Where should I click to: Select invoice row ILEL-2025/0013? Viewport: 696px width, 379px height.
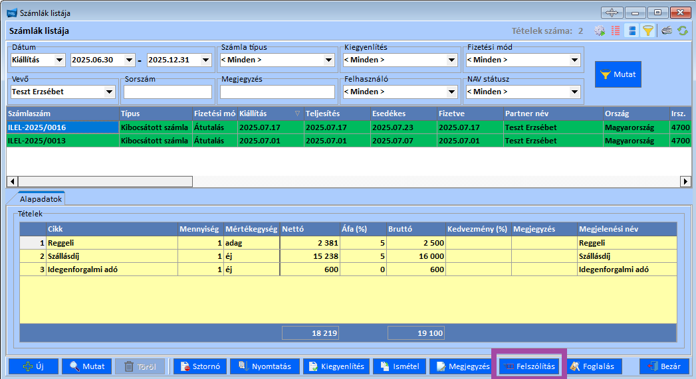click(349, 141)
